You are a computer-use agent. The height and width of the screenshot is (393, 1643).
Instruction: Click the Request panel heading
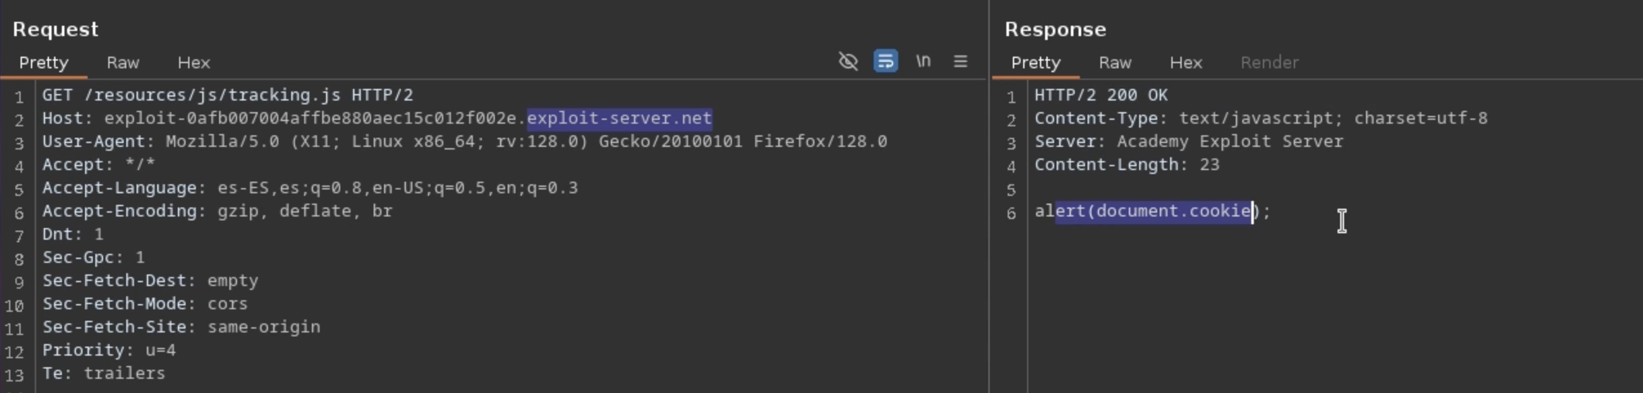coord(55,29)
